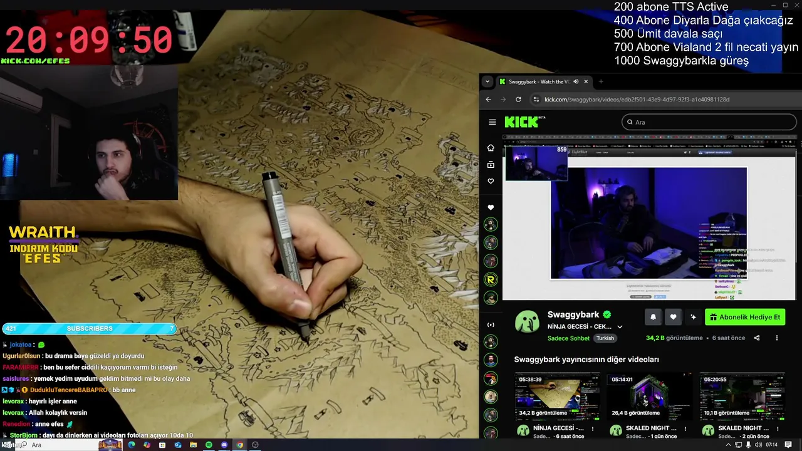Image resolution: width=802 pixels, height=451 pixels.
Task: Open the browser tab list dropdown
Action: point(487,81)
